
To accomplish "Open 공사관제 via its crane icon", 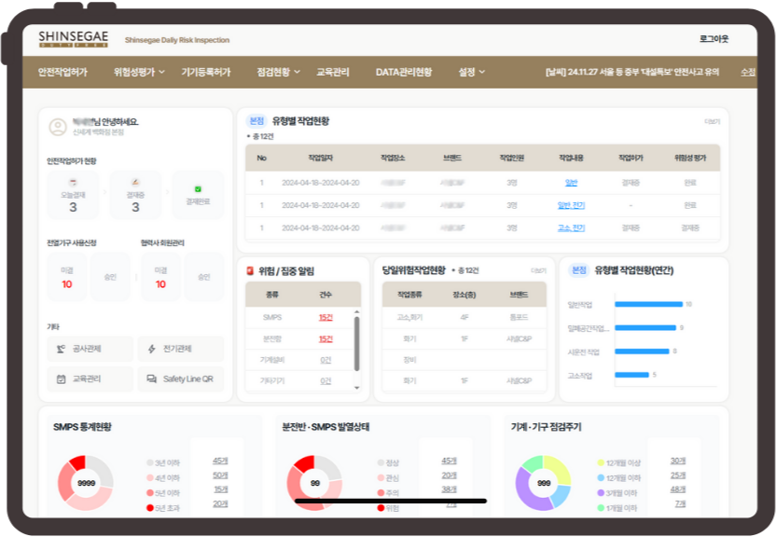I will (61, 350).
